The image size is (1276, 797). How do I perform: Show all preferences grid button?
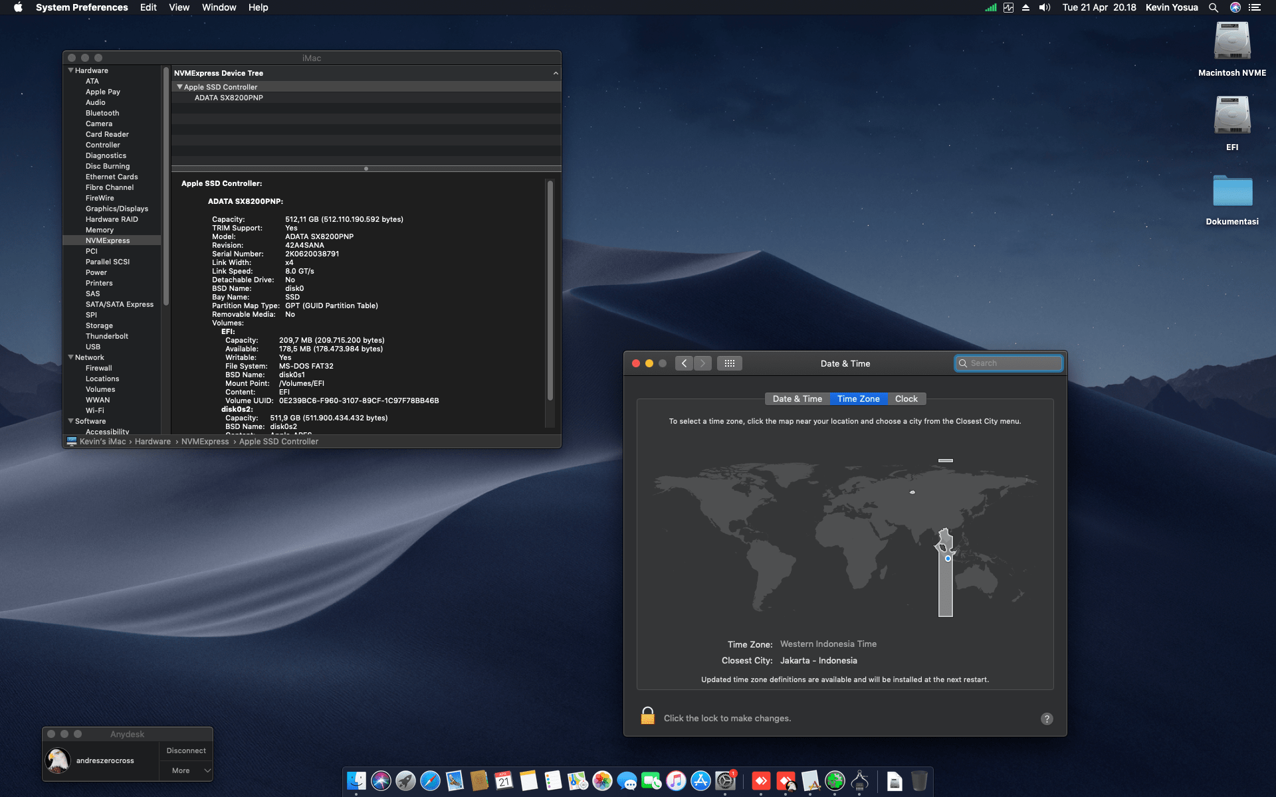(x=729, y=363)
